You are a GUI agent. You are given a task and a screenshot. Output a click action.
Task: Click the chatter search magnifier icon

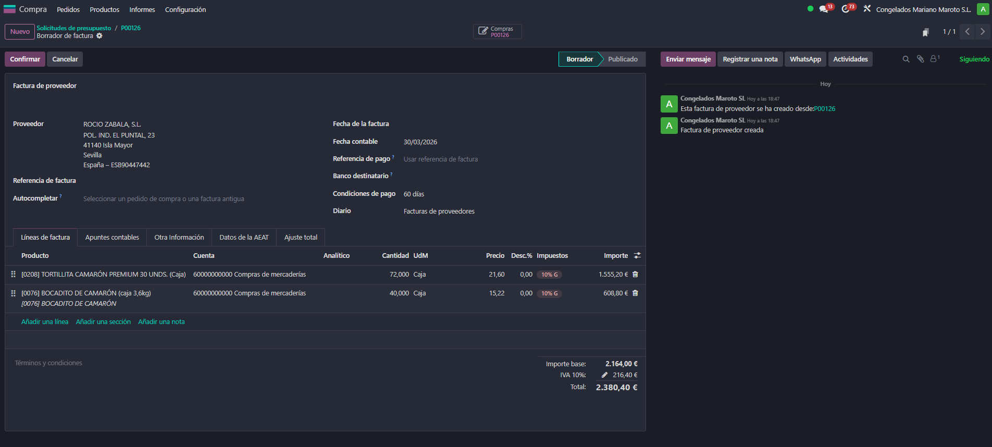906,59
